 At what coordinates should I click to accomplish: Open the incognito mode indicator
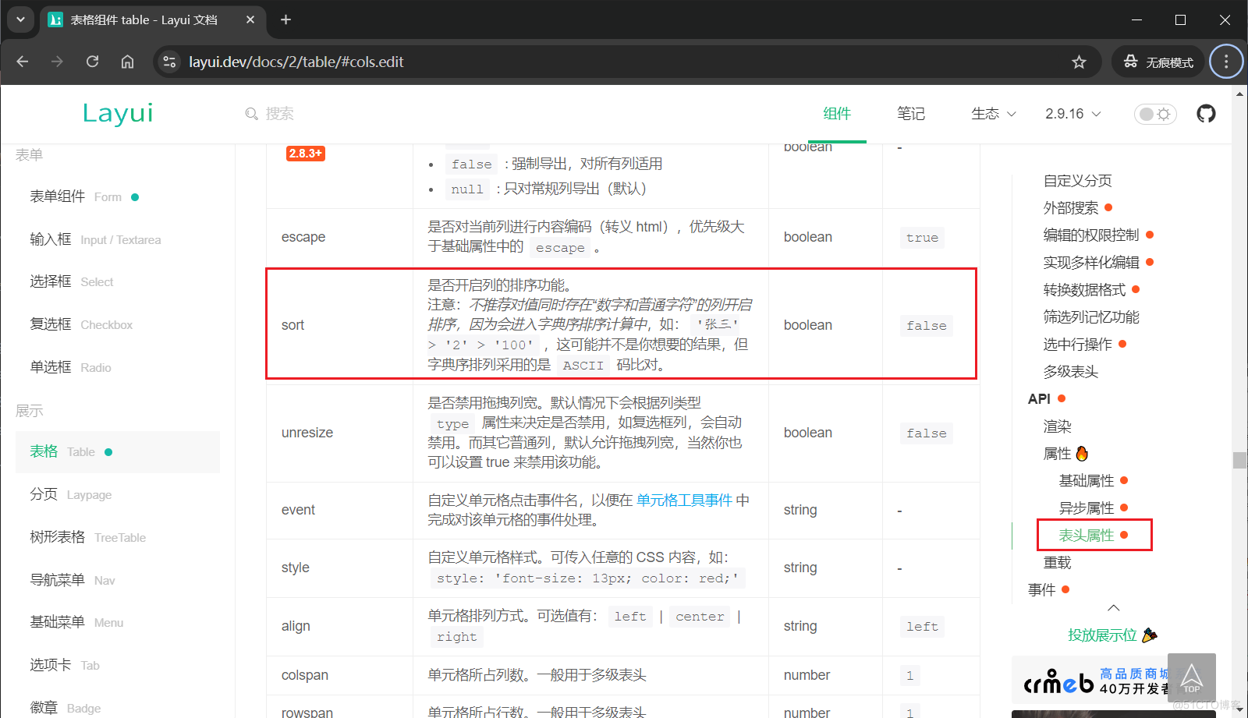click(1158, 62)
